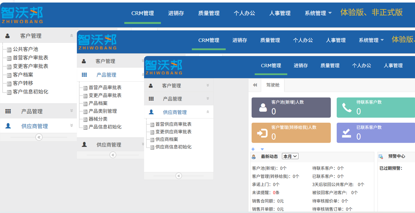Click the user icon beside the 最新动态 heading
The width and height of the screenshot is (415, 213).
coord(253,157)
